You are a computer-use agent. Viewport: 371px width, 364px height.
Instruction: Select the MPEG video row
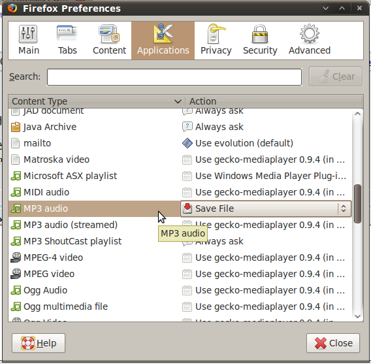[180, 274]
